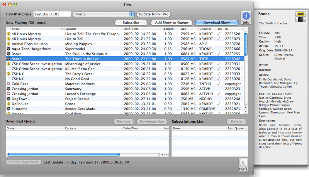
Task: Click scroll down arrow of Now Playing list
Action: 246,111
